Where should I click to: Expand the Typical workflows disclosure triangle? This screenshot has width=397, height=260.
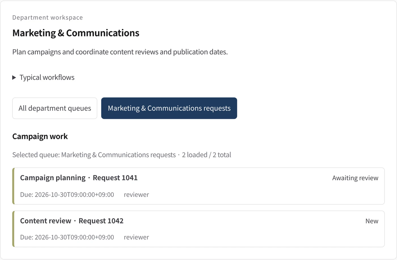coord(14,78)
